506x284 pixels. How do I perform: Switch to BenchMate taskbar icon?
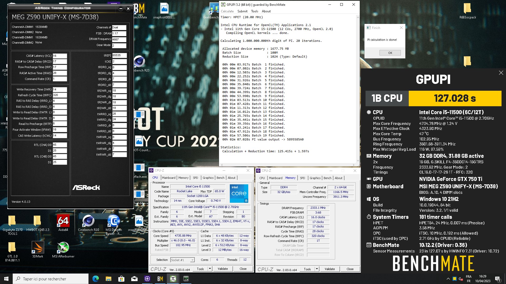160,279
